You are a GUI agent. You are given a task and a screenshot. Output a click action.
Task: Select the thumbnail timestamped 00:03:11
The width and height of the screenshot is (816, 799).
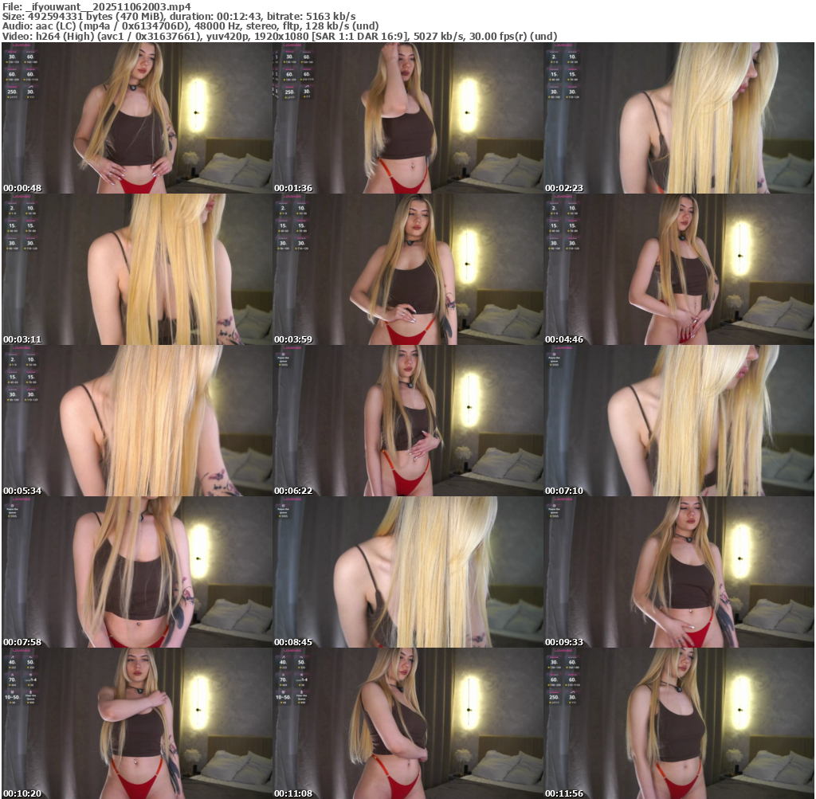(137, 269)
